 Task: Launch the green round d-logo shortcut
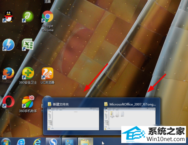click(x=28, y=16)
